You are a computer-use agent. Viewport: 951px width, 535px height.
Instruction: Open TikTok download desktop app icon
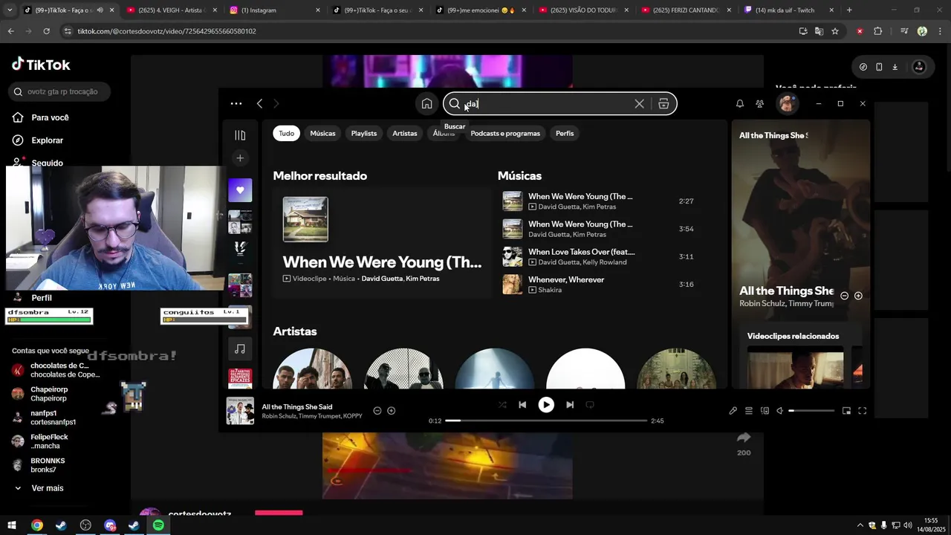tap(895, 67)
